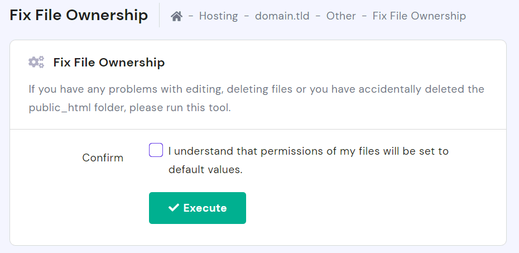This screenshot has height=253, width=519.
Task: Click the "default values." label line
Action: (x=205, y=170)
